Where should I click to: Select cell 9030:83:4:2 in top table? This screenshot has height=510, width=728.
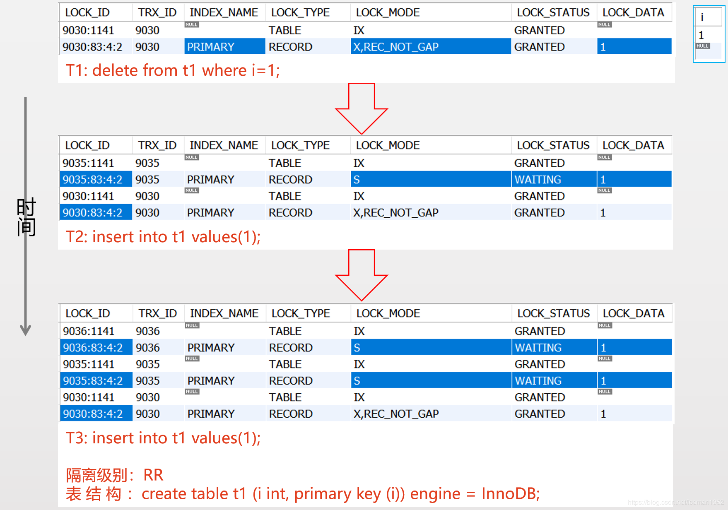coord(96,46)
